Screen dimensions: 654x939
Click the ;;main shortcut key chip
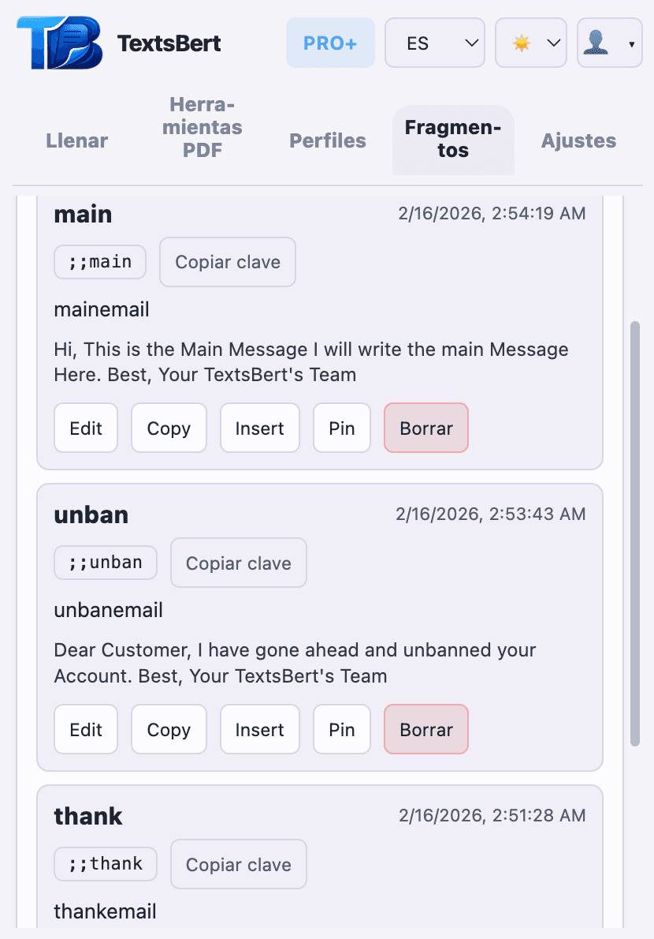[99, 262]
